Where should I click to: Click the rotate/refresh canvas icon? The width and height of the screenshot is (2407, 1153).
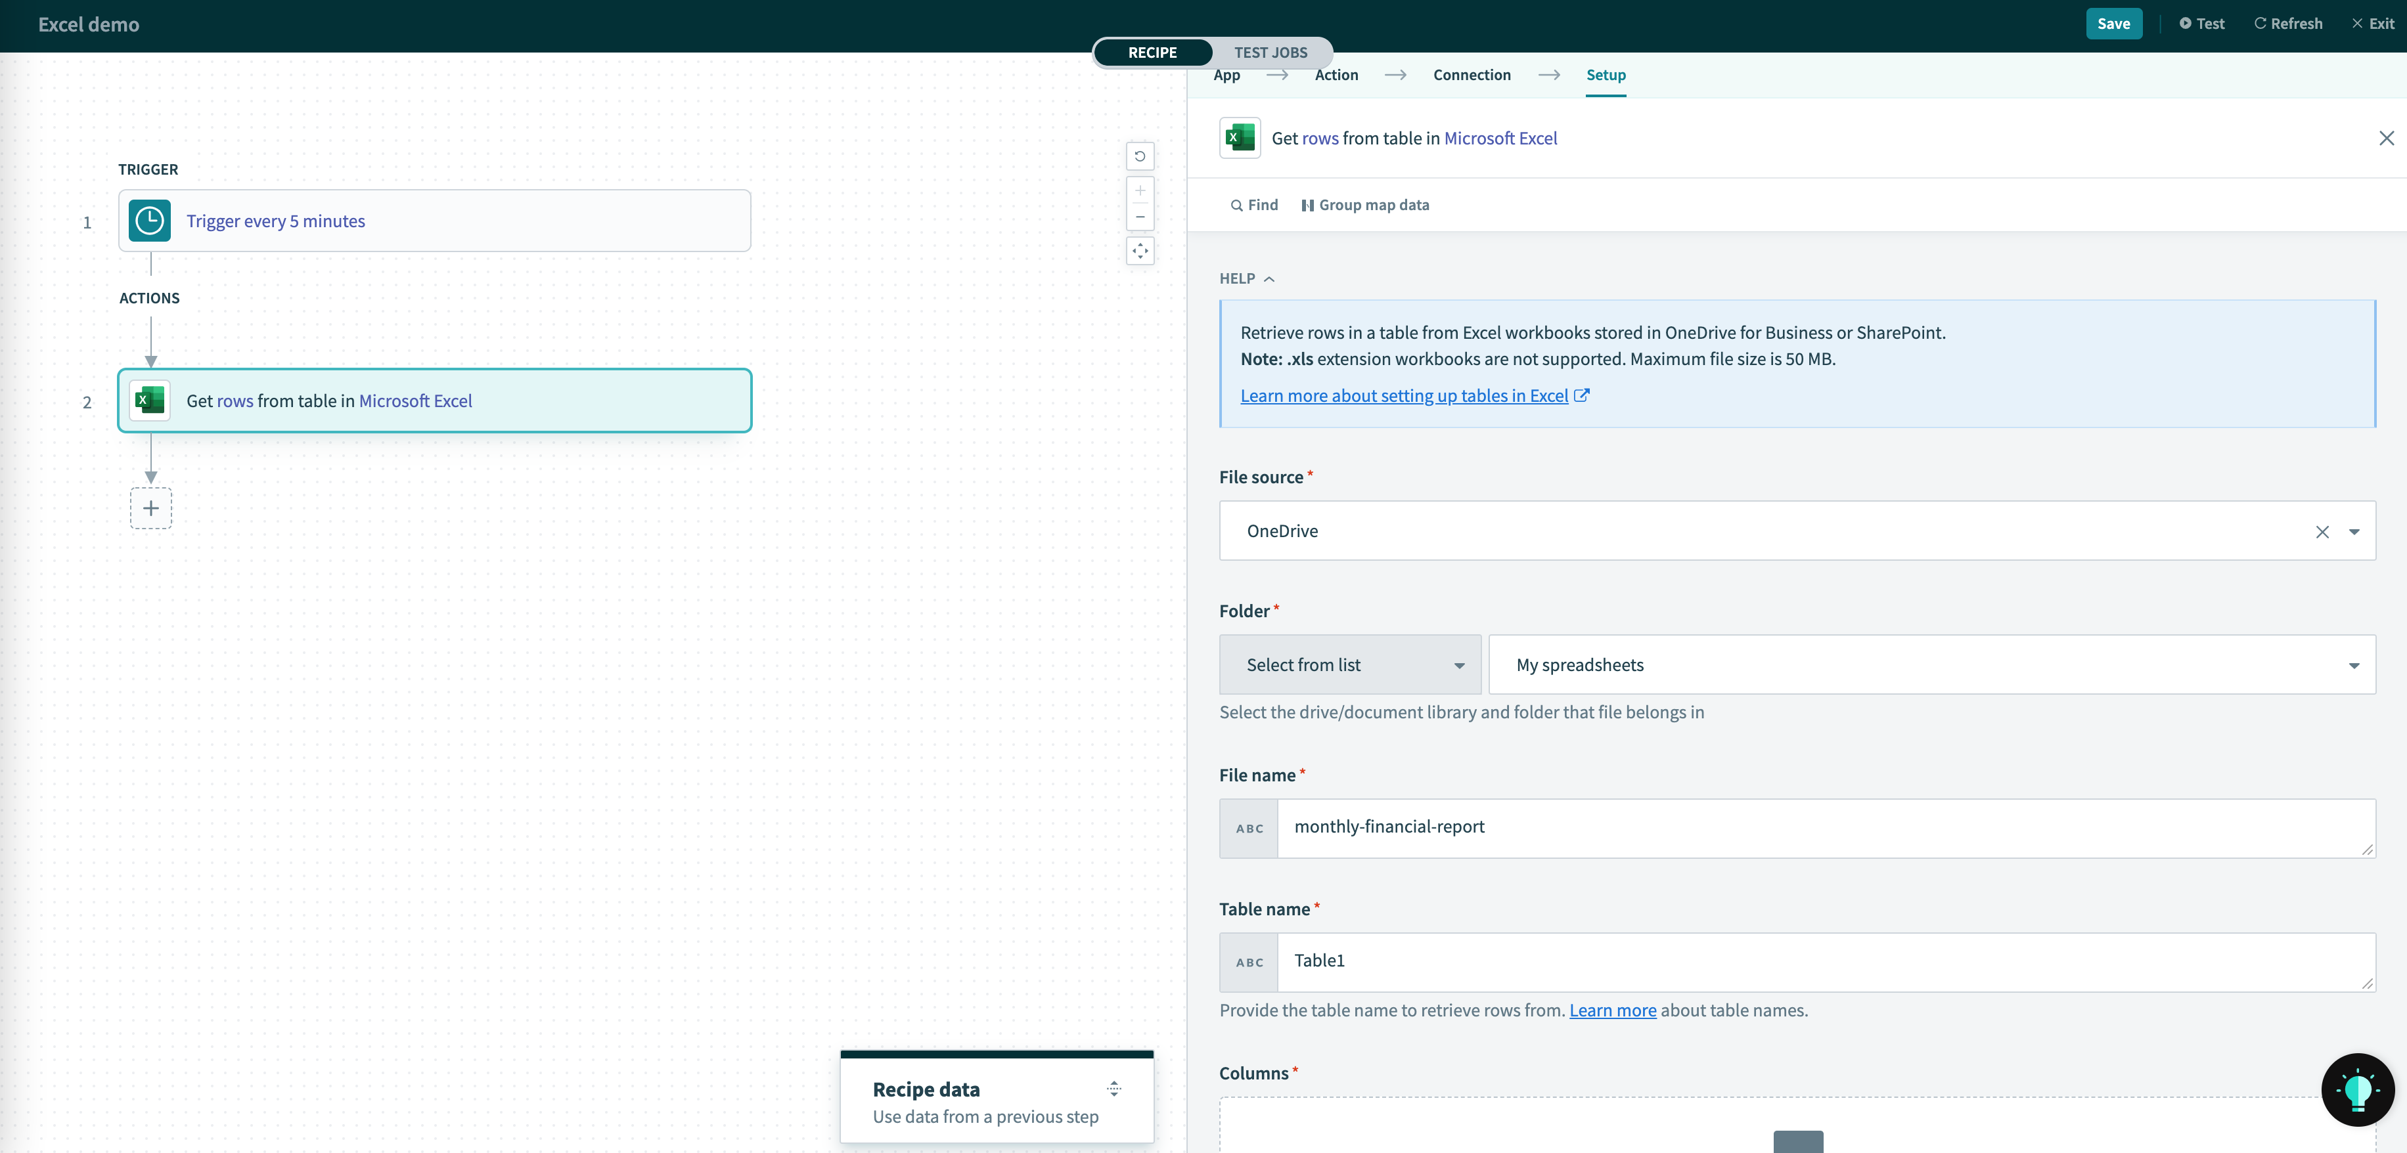click(x=1139, y=155)
